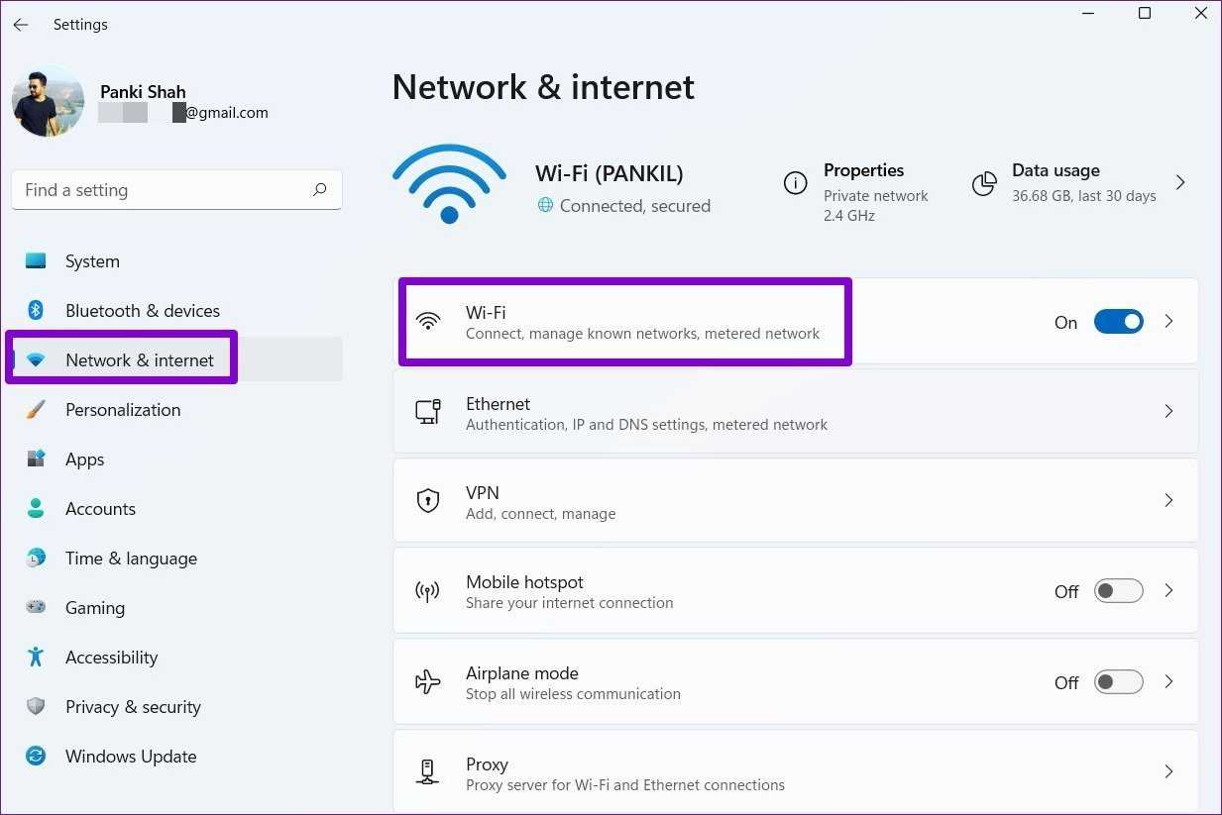Open Proxy settings using its chevron arrow
The image size is (1222, 815).
[1168, 771]
